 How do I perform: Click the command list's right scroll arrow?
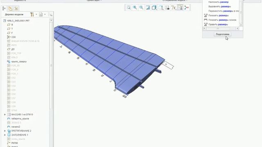237,29
